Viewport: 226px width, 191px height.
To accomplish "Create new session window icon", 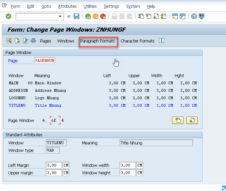I will coord(175,16).
